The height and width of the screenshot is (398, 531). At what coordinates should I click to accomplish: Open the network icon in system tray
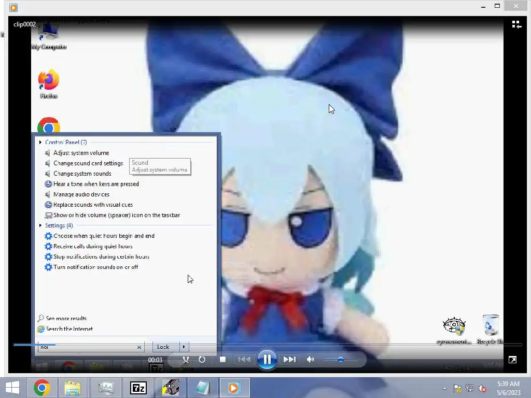pos(470,388)
